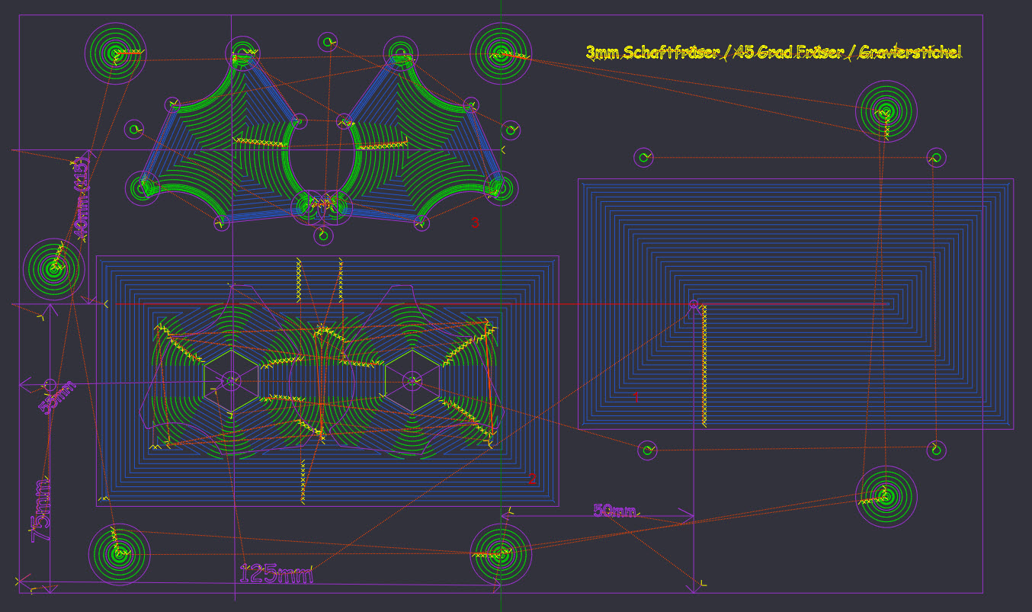Pick the yellow vertical zigzag ramp in right pocket
Viewport: 1032px width, 612px height.
click(704, 366)
